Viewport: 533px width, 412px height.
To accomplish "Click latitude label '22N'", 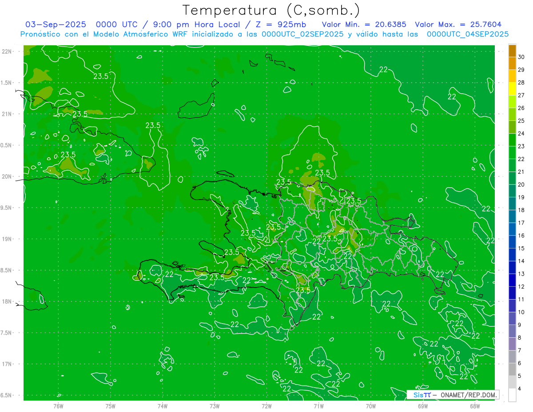I will click(x=8, y=52).
